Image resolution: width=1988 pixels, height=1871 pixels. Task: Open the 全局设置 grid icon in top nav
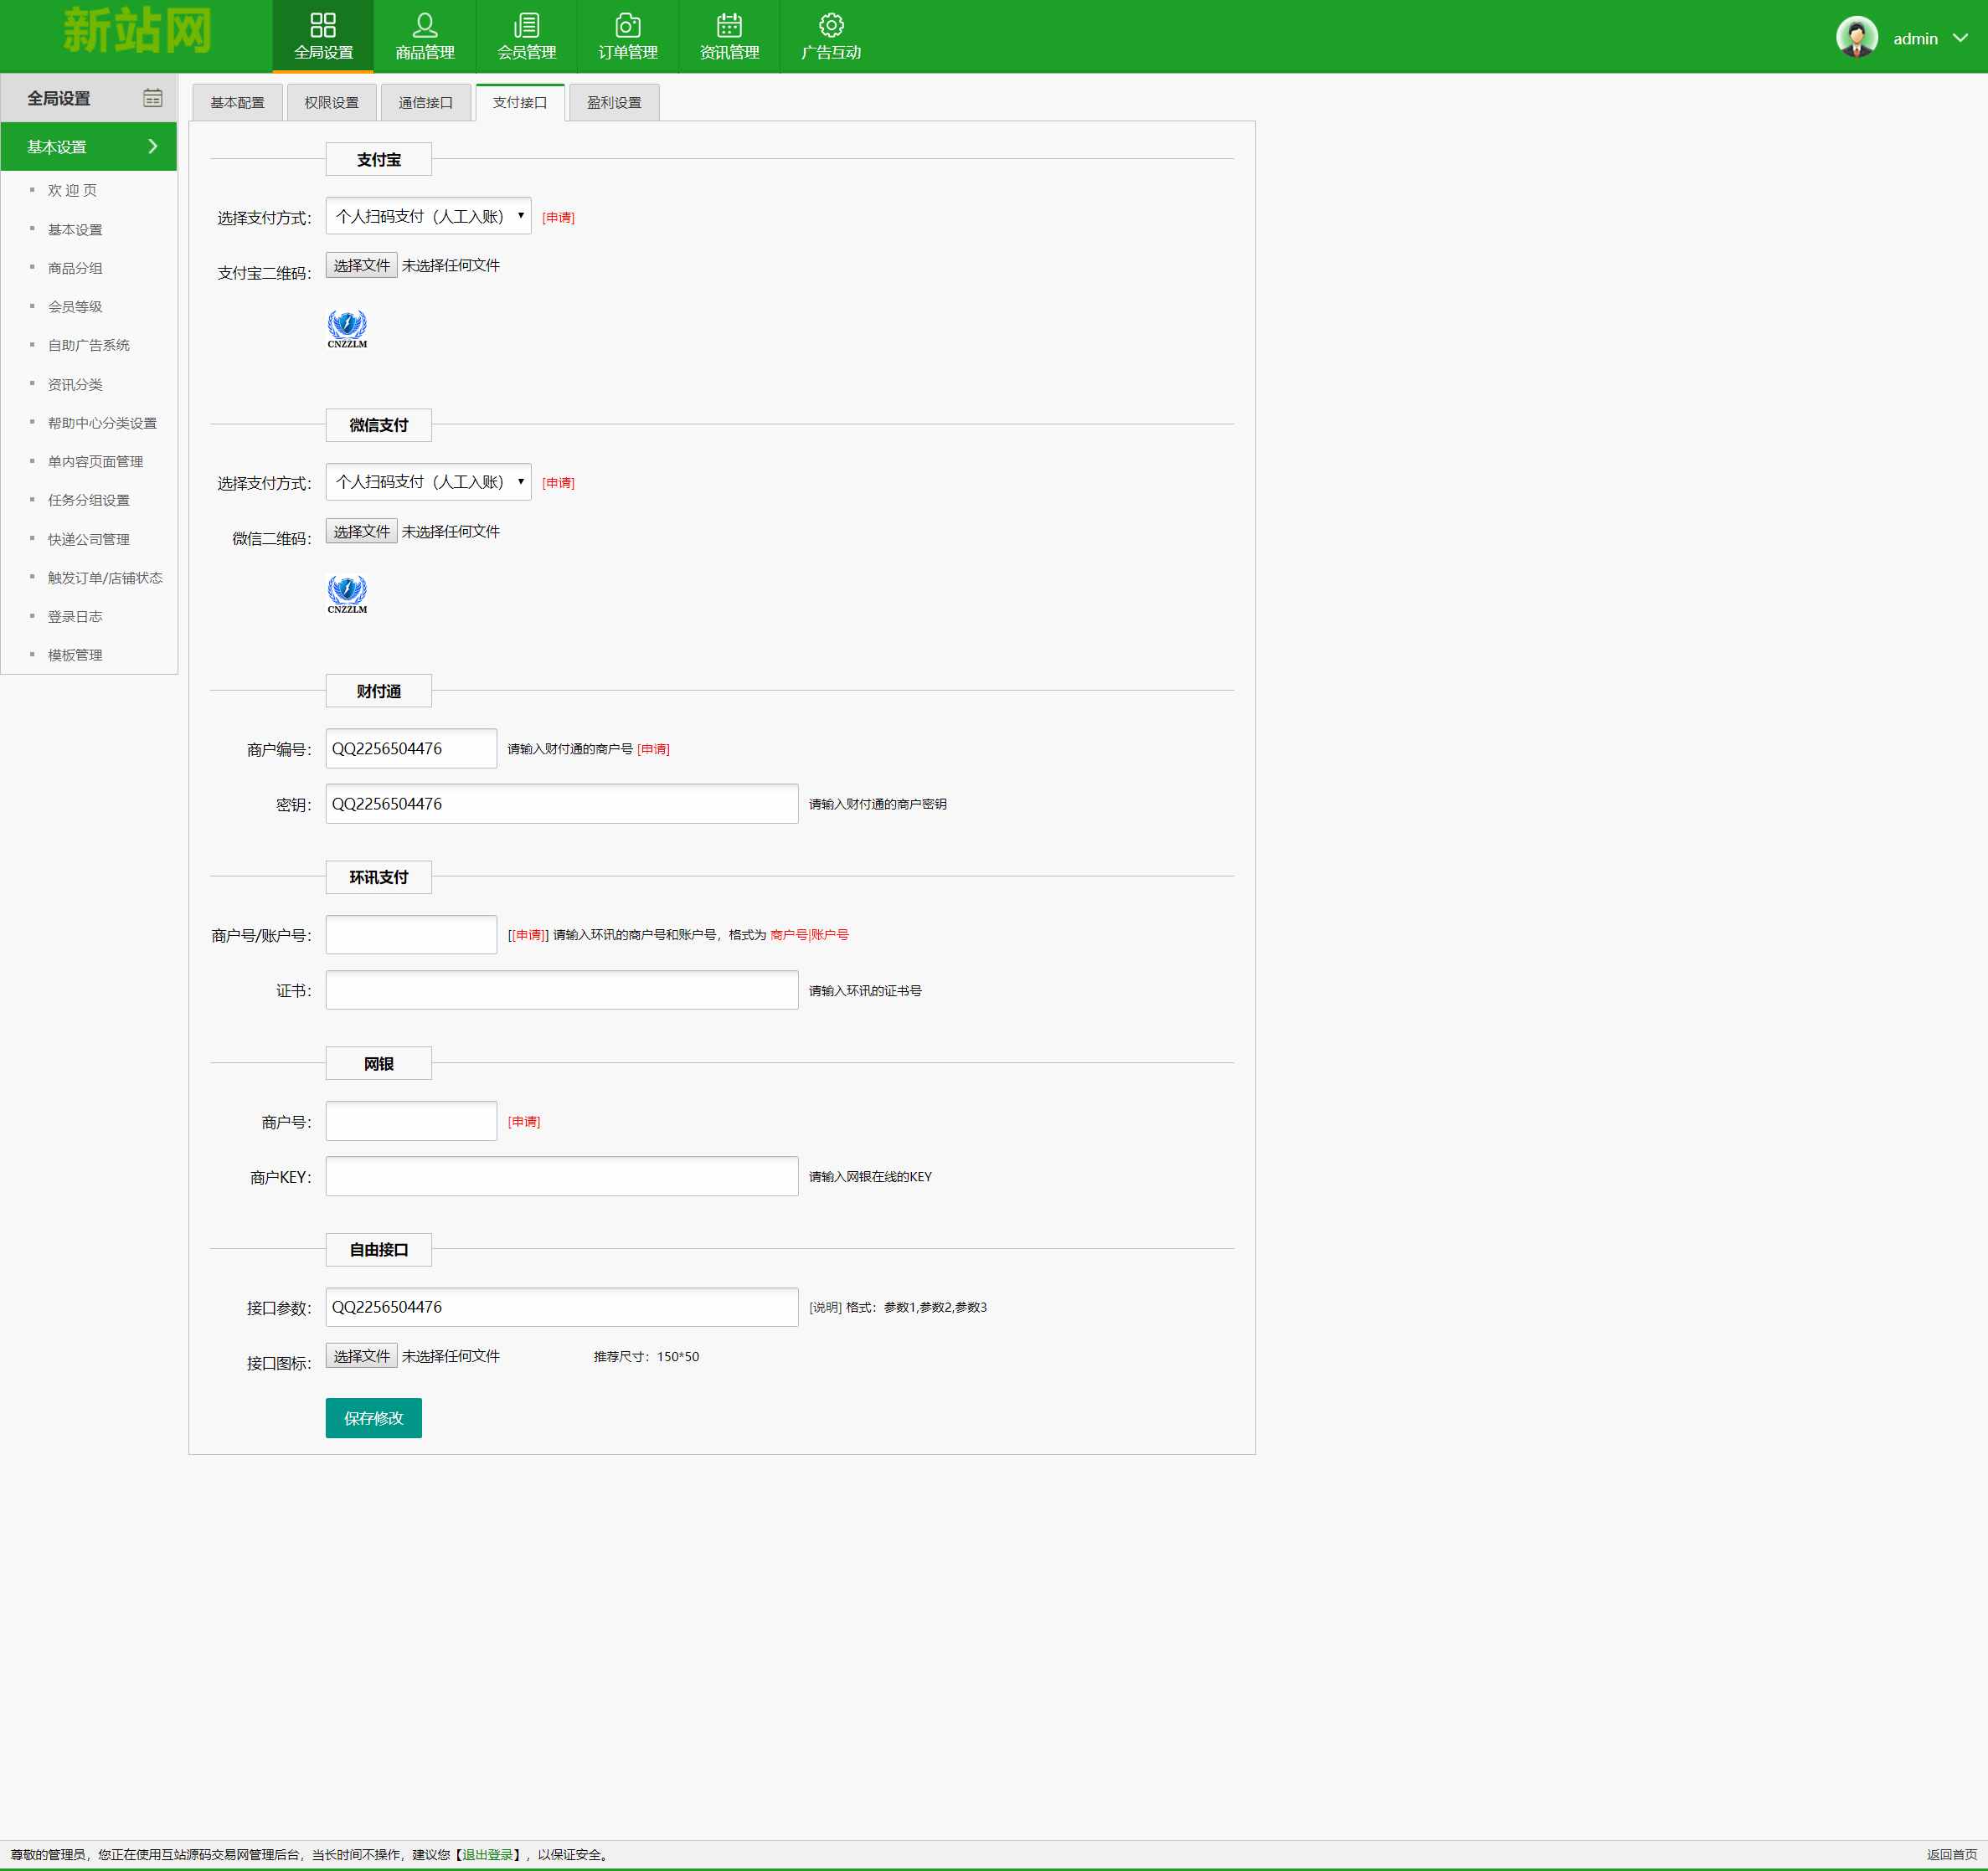point(323,25)
